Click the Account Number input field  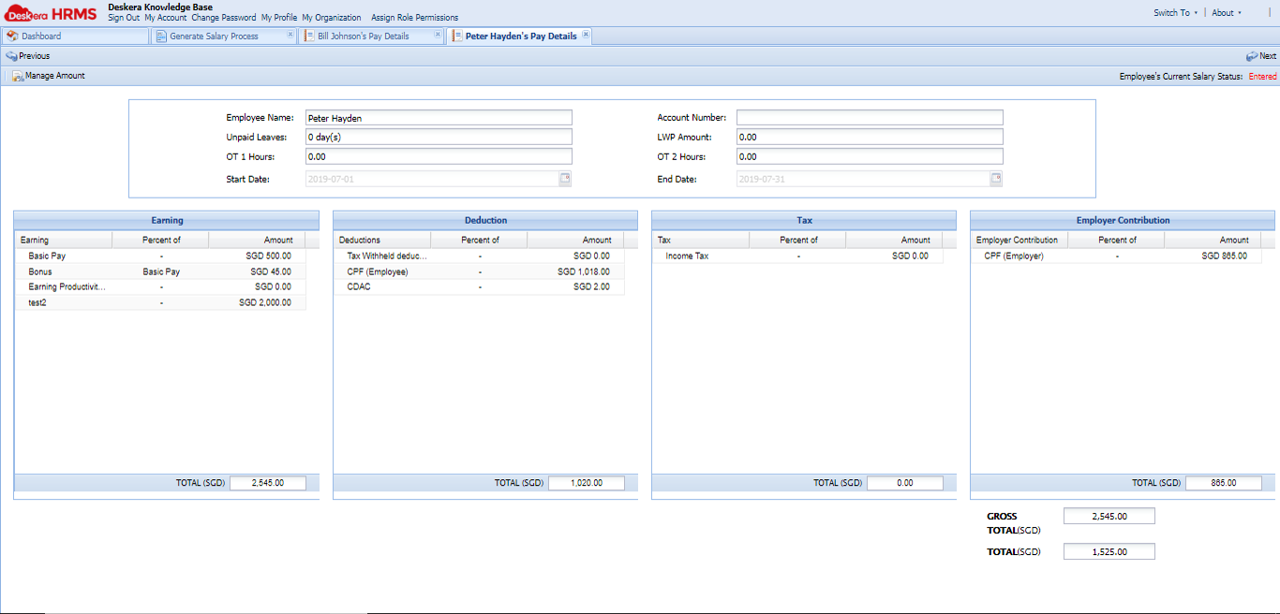(869, 117)
